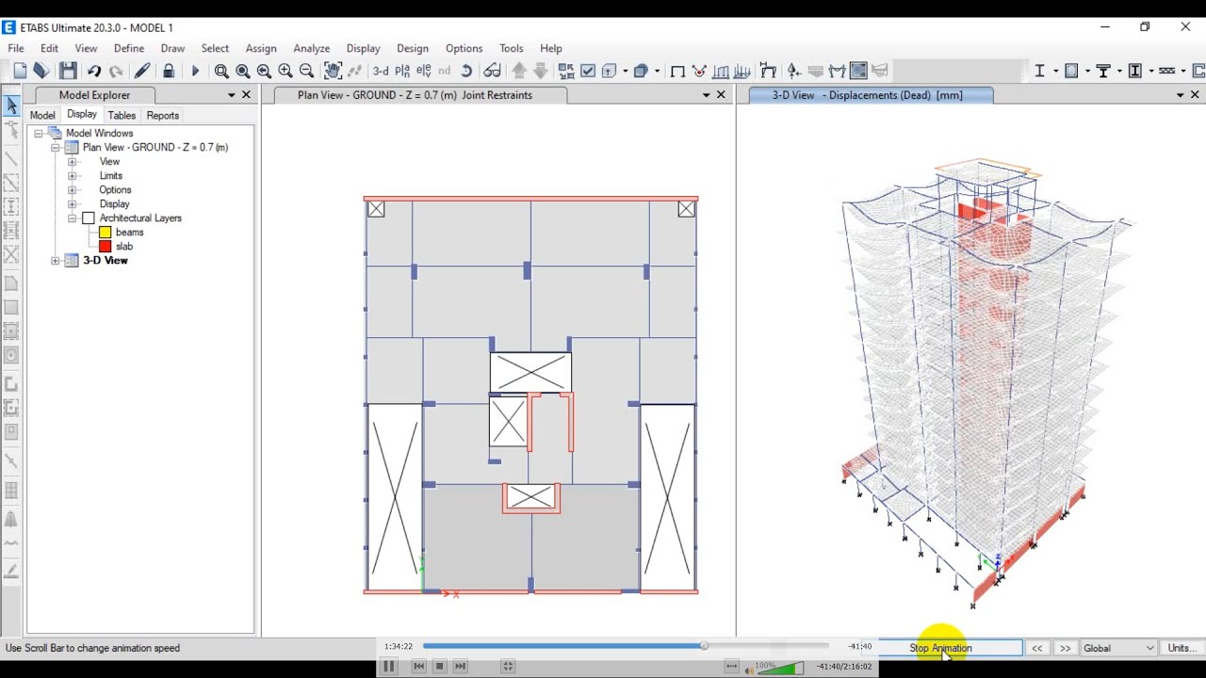The height and width of the screenshot is (678, 1206).
Task: Click the video progress slider handle
Action: coord(704,646)
